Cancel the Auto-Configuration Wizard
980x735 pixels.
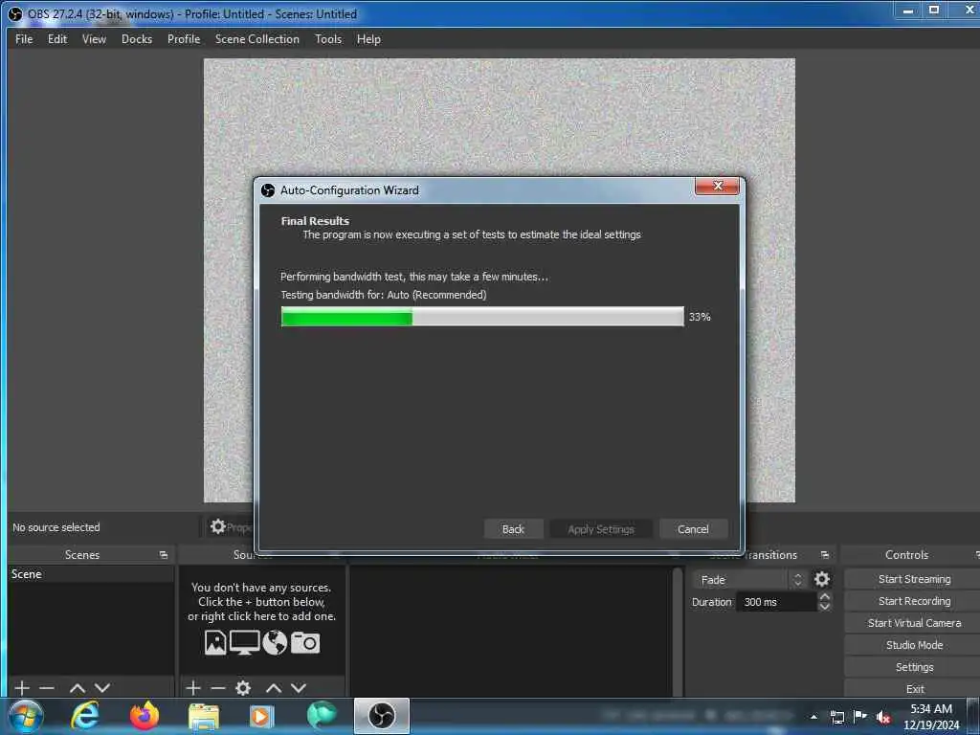pos(693,528)
